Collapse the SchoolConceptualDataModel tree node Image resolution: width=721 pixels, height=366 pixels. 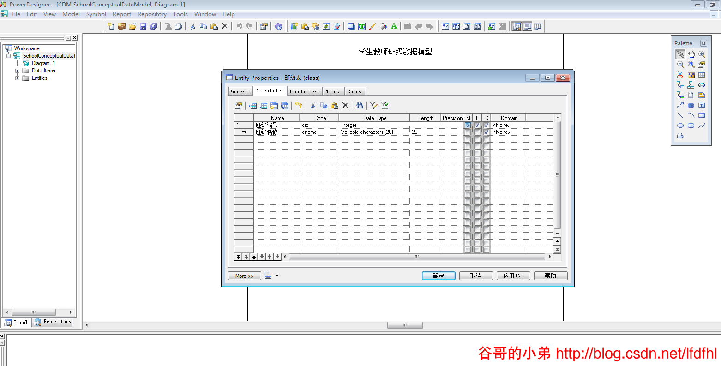coord(8,56)
